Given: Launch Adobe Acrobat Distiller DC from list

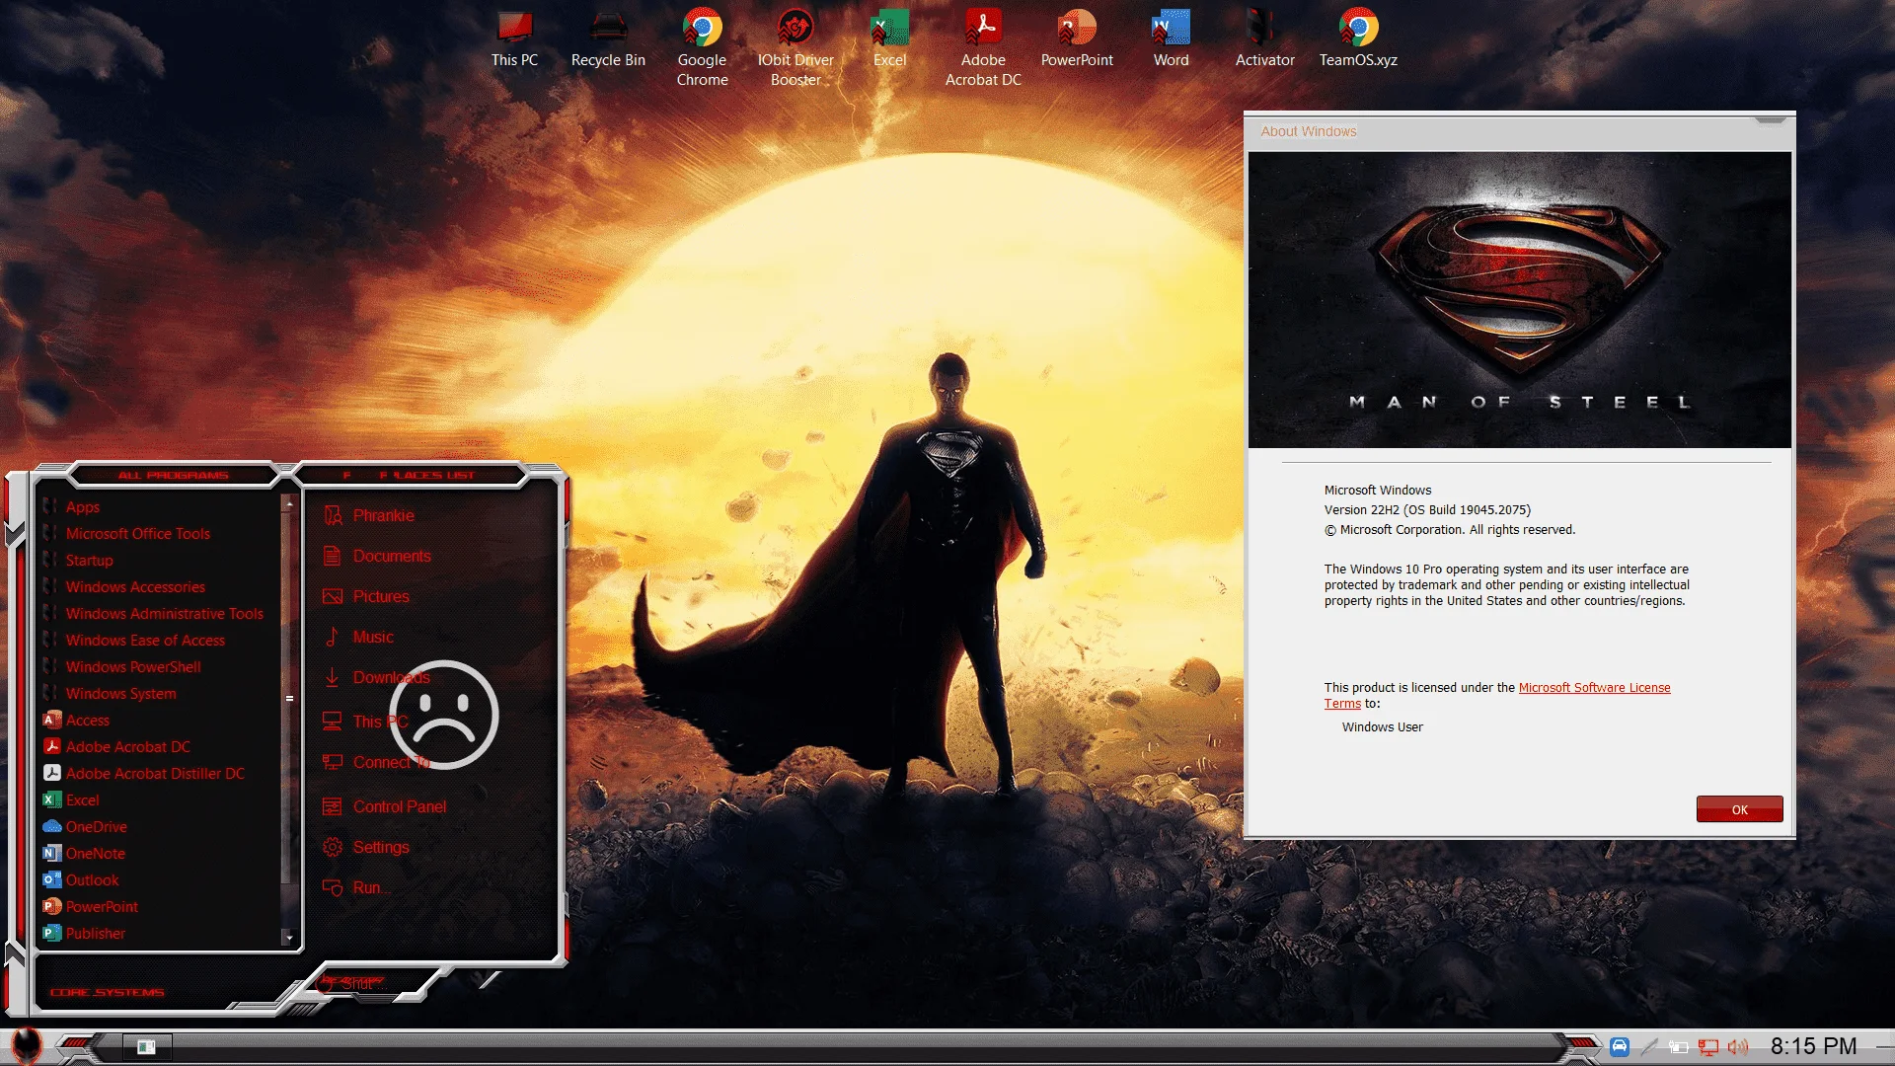Looking at the screenshot, I should click(x=144, y=774).
